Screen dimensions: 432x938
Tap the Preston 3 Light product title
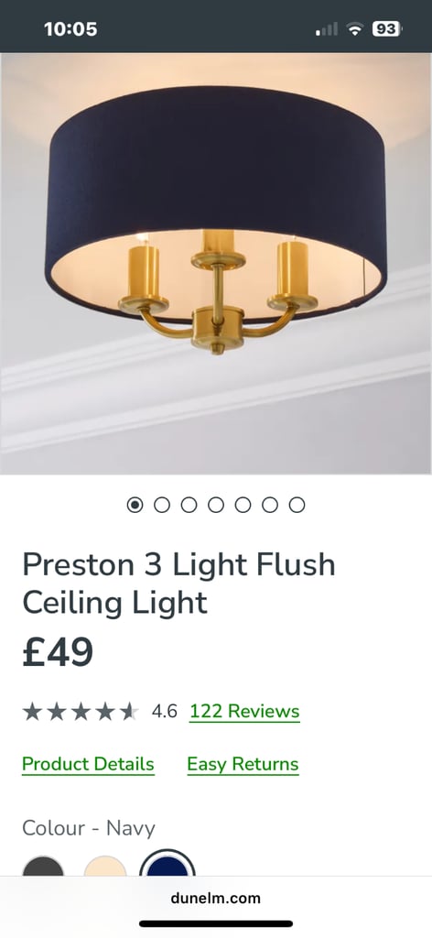coord(178,584)
